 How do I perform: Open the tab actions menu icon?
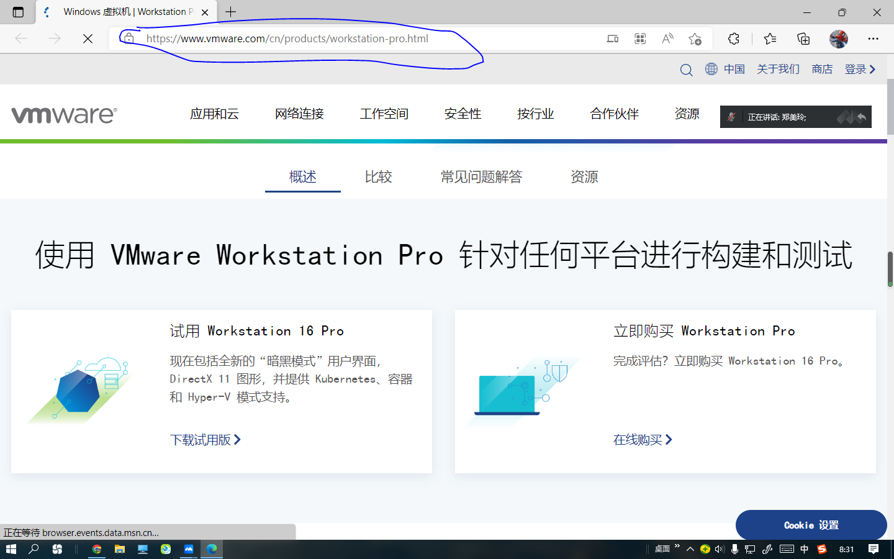pos(18,12)
